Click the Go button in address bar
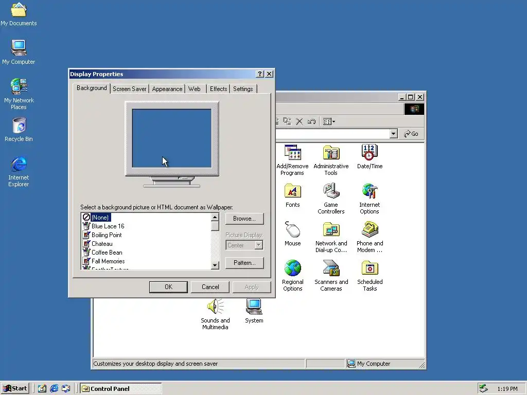The height and width of the screenshot is (395, 527). click(x=411, y=134)
